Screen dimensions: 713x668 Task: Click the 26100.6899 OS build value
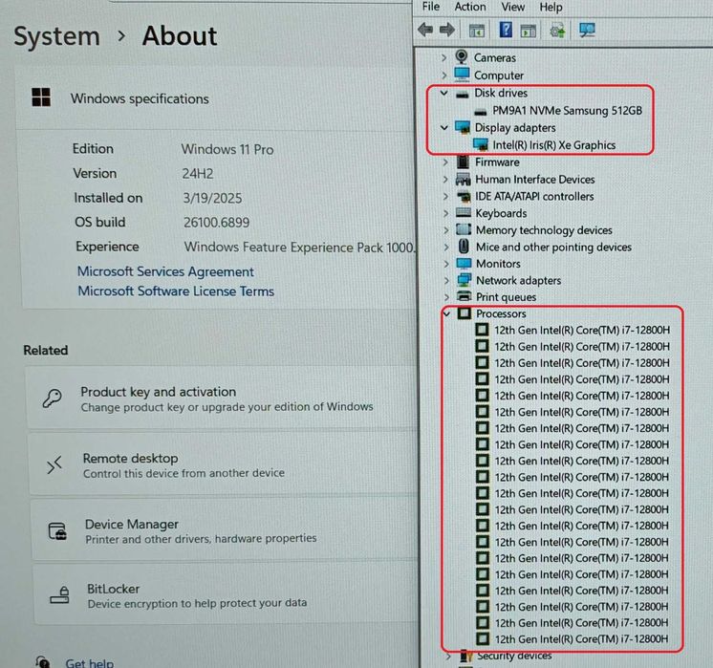pyautogui.click(x=216, y=223)
